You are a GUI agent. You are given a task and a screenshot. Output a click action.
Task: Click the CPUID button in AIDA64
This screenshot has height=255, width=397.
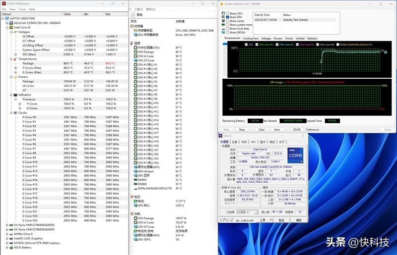click(x=297, y=129)
